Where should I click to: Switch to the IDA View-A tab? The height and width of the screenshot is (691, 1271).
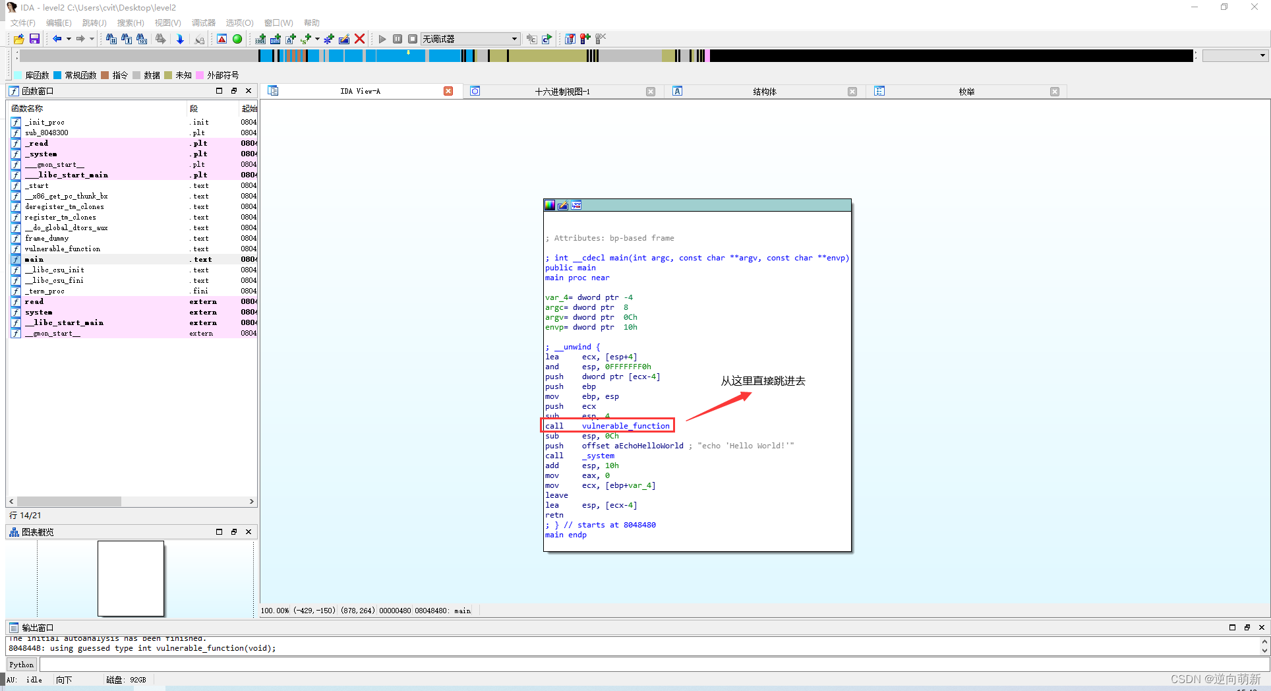360,92
